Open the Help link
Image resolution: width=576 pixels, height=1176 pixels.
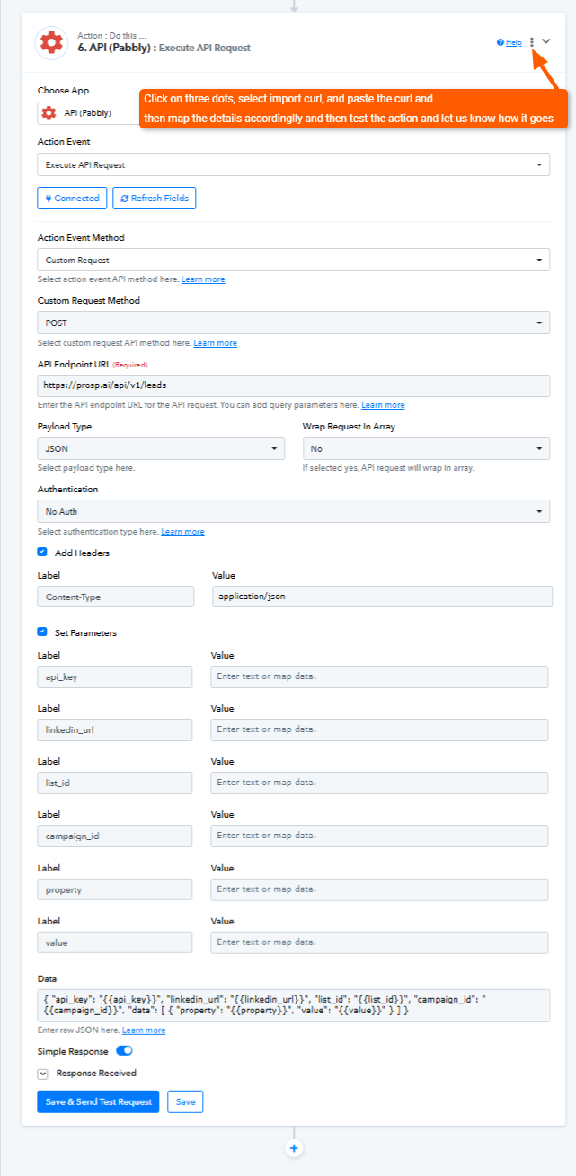tap(510, 42)
